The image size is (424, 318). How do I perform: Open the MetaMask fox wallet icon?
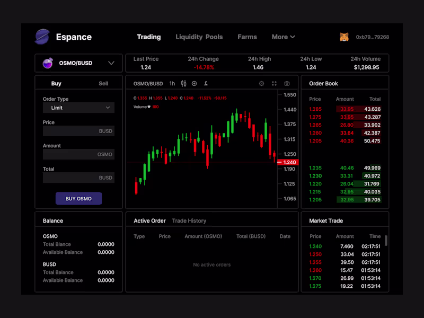(x=344, y=37)
